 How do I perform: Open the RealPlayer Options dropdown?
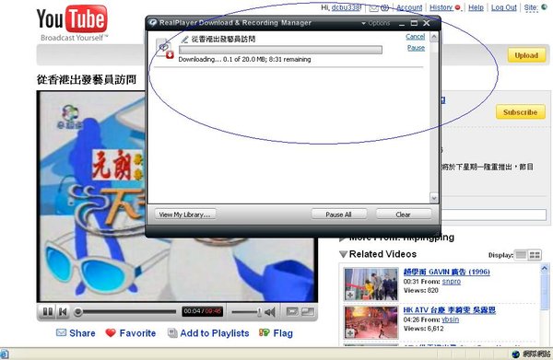pyautogui.click(x=376, y=23)
